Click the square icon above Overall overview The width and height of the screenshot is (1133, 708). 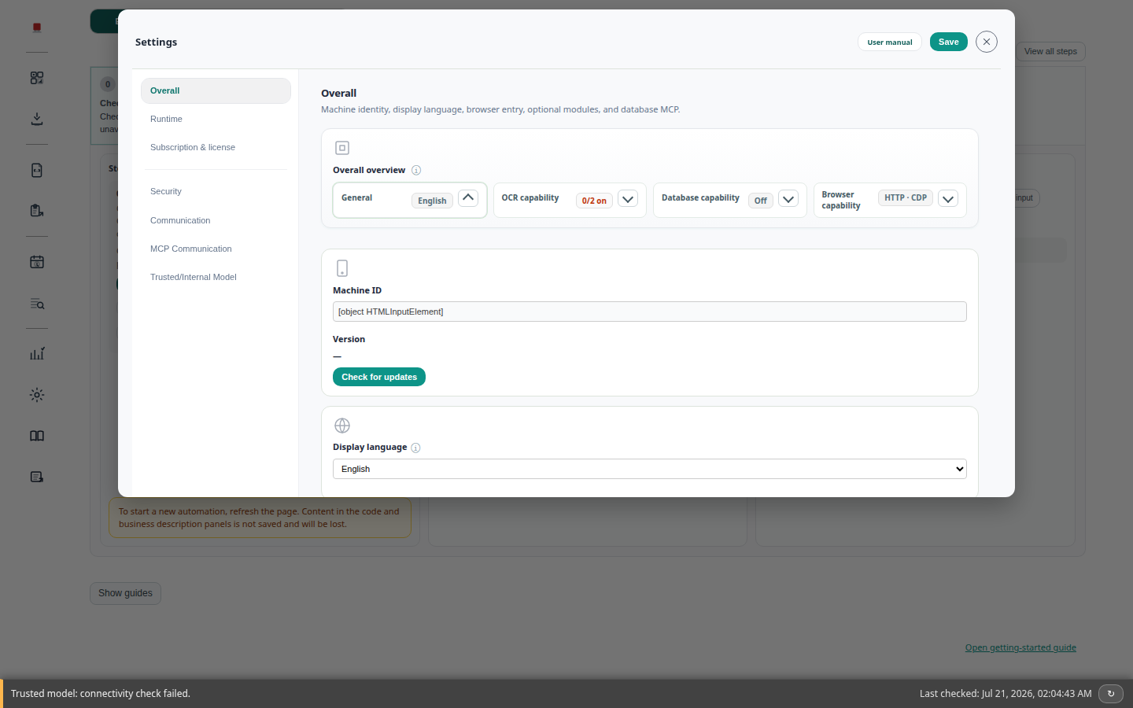[342, 148]
